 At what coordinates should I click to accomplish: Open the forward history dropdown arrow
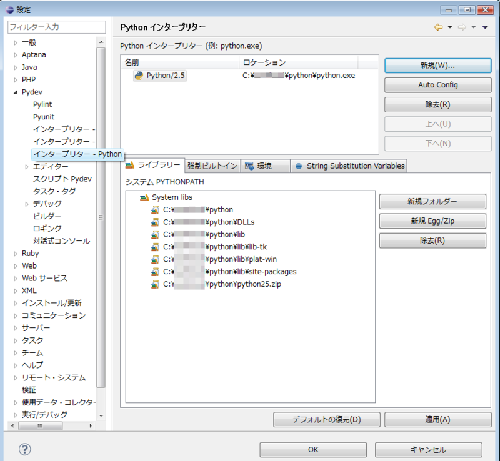[x=474, y=27]
